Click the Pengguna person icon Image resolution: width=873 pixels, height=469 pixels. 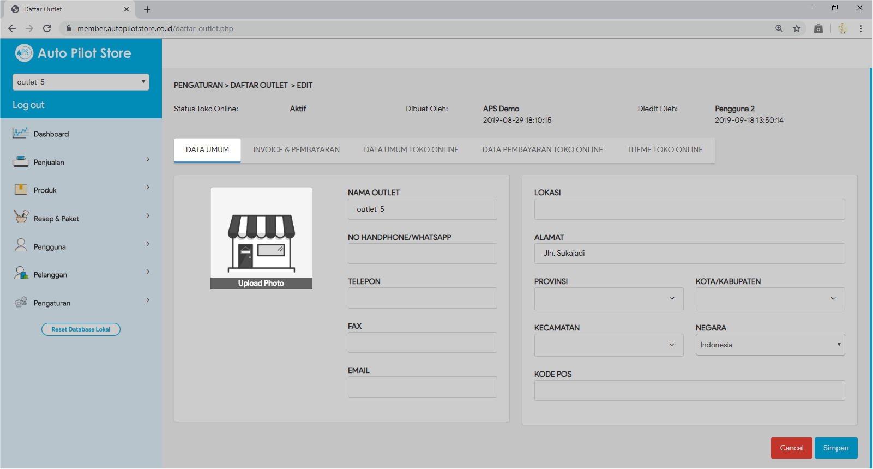click(x=21, y=245)
